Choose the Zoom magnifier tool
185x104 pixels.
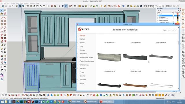pyautogui.click(x=2, y=59)
